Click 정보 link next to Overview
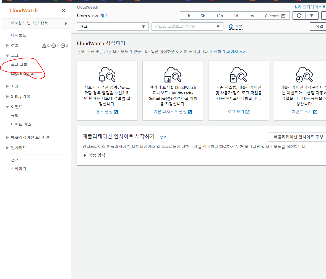326x279 pixels. (x=104, y=16)
